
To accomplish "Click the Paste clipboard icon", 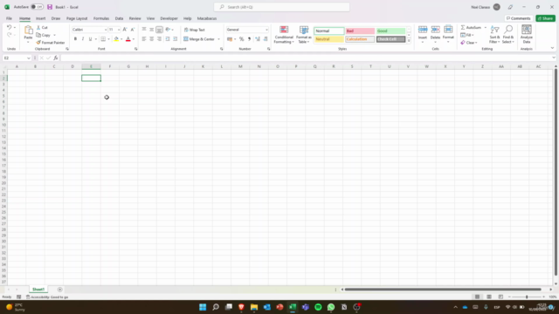I will 28,30.
